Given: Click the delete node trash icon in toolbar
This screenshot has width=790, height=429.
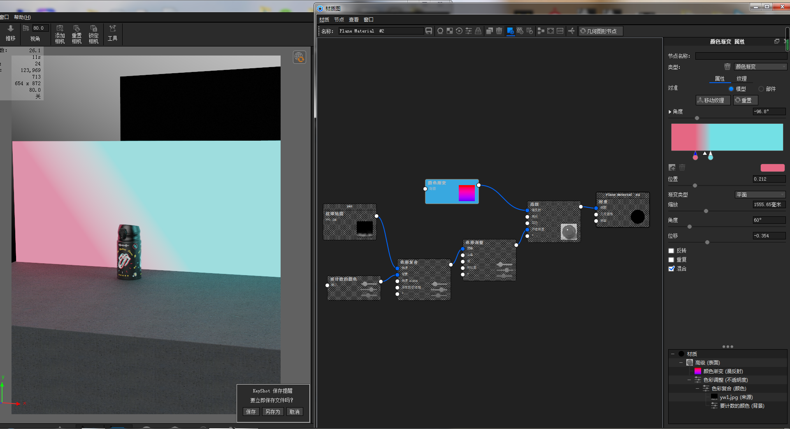Looking at the screenshot, I should tap(499, 31).
